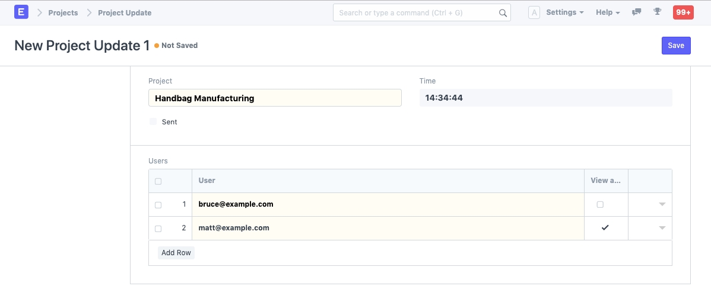Click the search magnifier icon
The image size is (711, 302).
tap(503, 12)
